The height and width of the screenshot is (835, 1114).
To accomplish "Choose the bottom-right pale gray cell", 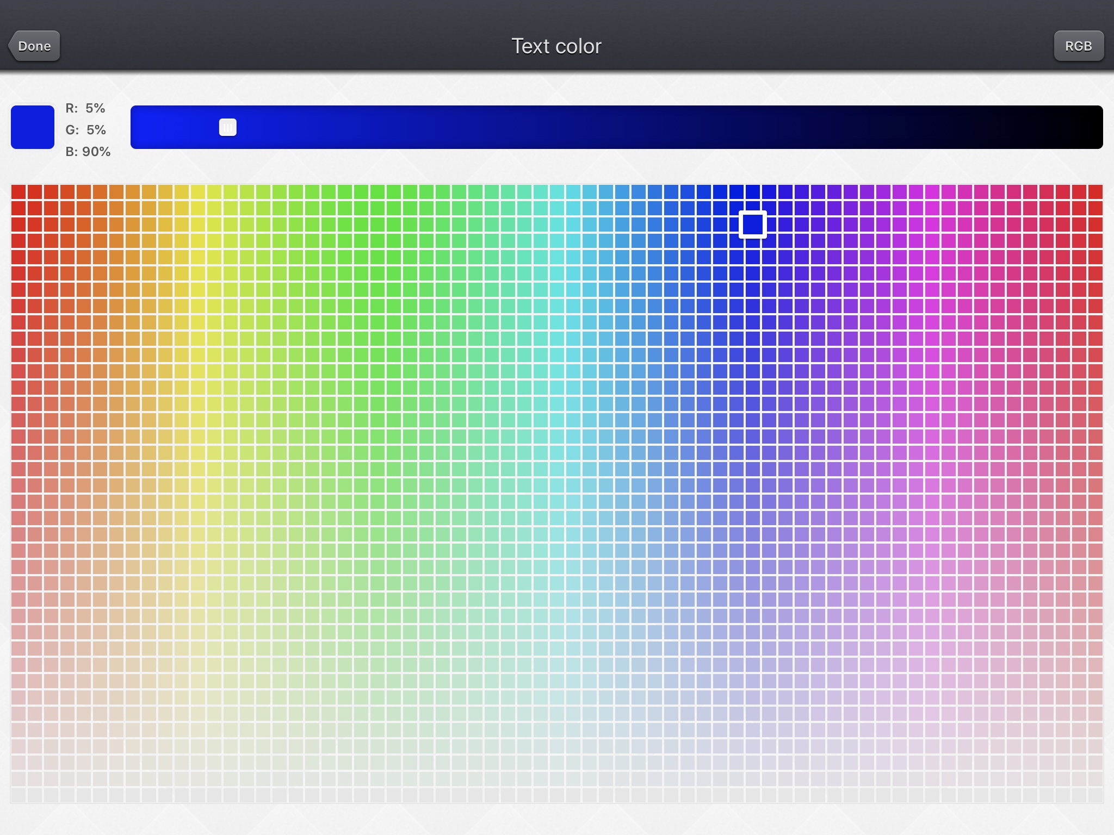I will pos(1095,795).
